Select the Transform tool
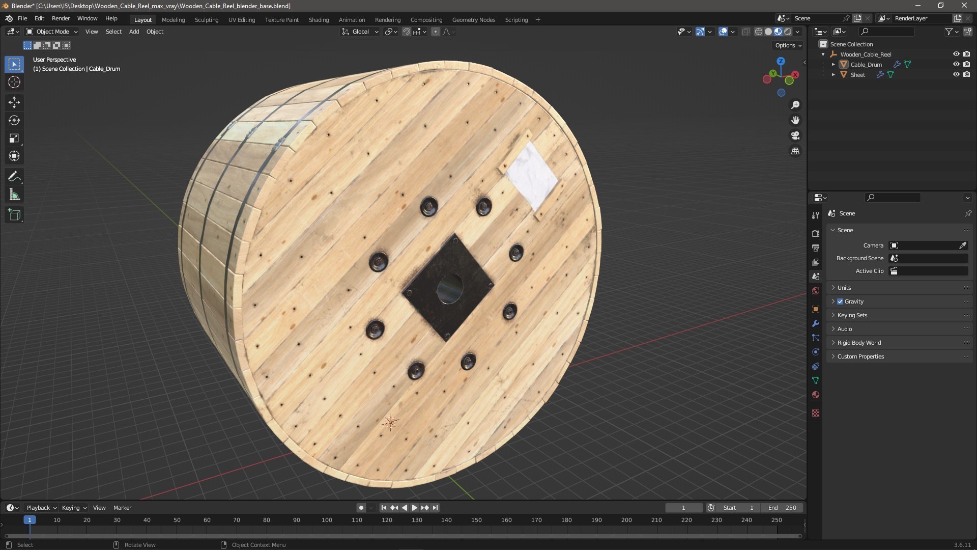 pos(14,156)
